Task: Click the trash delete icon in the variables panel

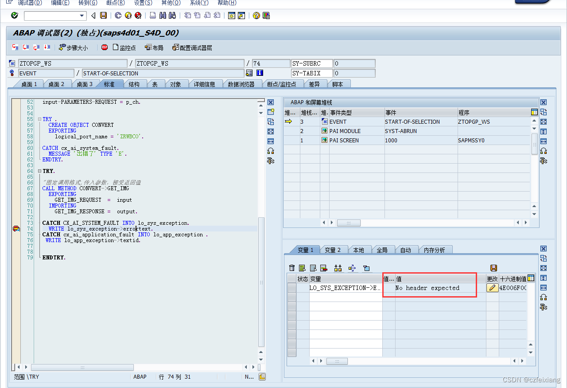Action: (292, 268)
